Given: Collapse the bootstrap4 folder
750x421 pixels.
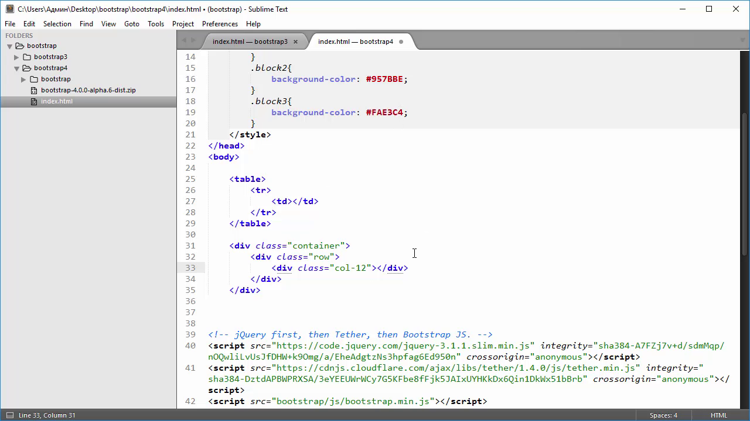Looking at the screenshot, I should pos(16,68).
